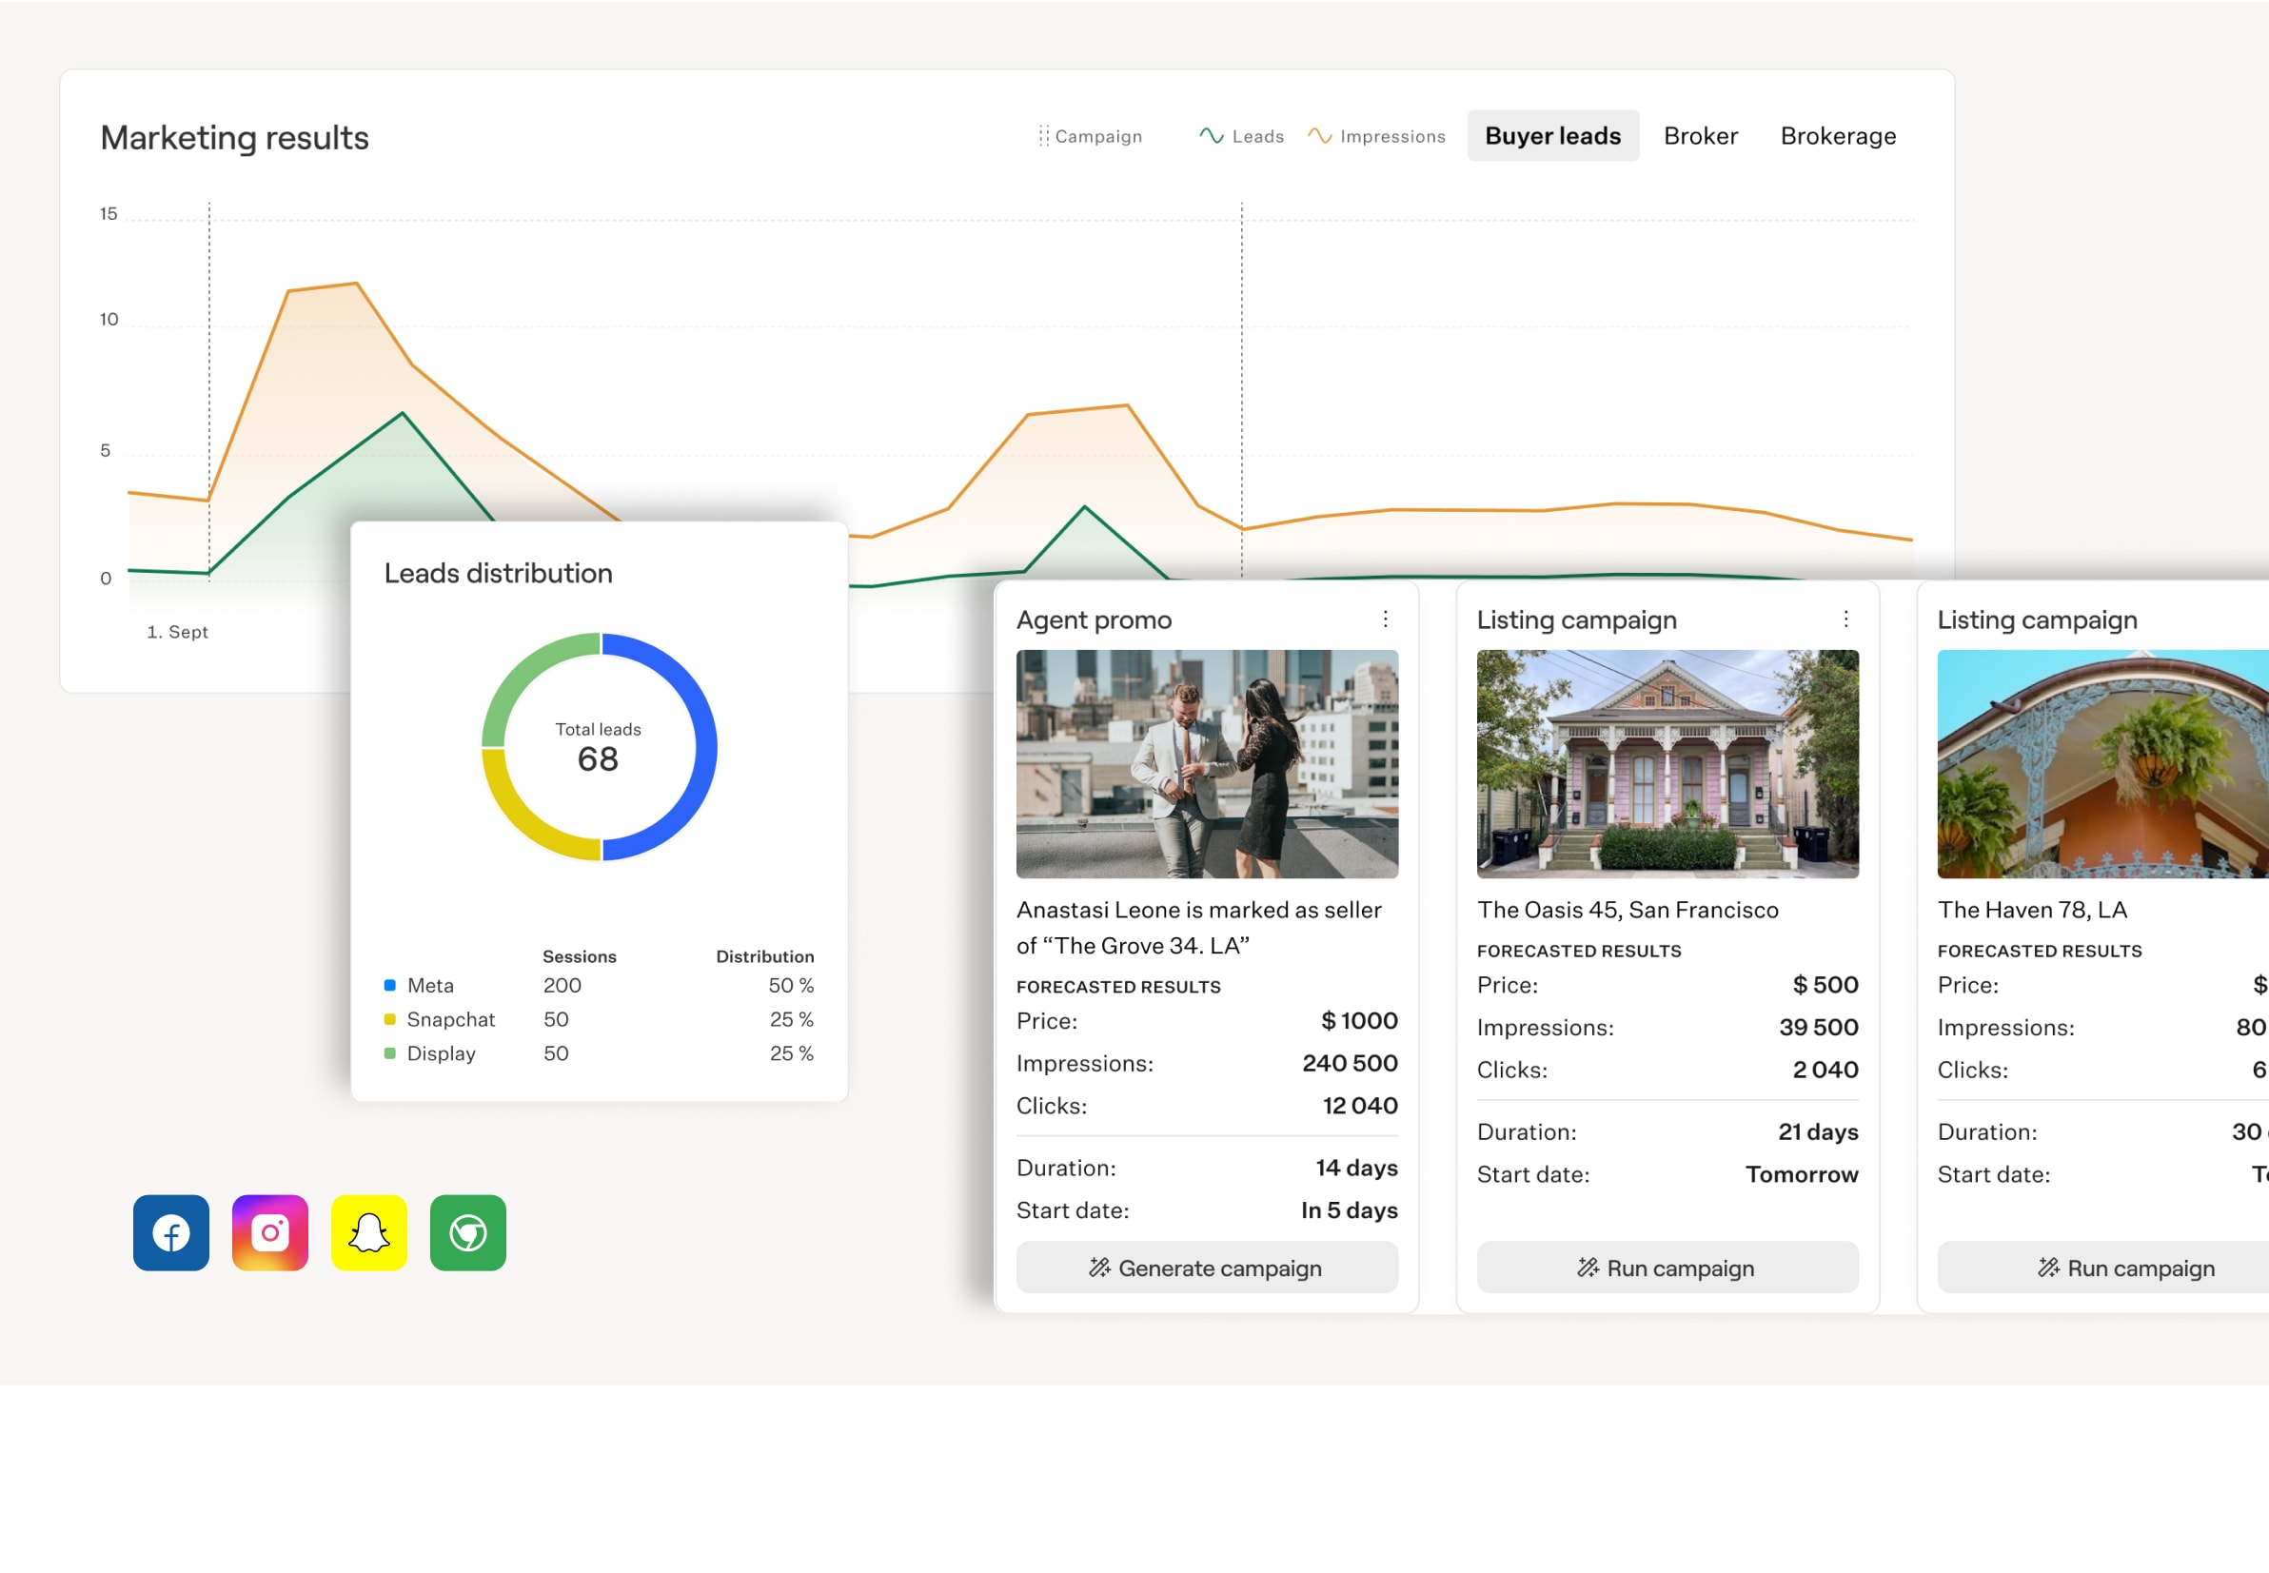Viewport: 2269px width, 1573px height.
Task: Toggle the Leads line in chart legend
Action: (x=1242, y=136)
